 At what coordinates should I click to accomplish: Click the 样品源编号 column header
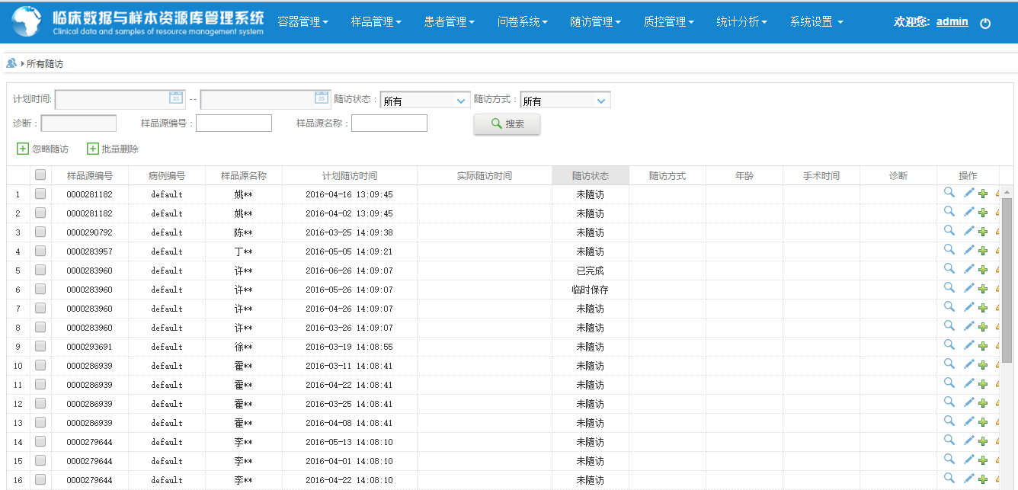[90, 175]
